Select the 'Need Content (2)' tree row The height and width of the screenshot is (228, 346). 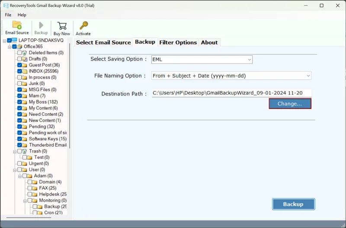(x=46, y=114)
